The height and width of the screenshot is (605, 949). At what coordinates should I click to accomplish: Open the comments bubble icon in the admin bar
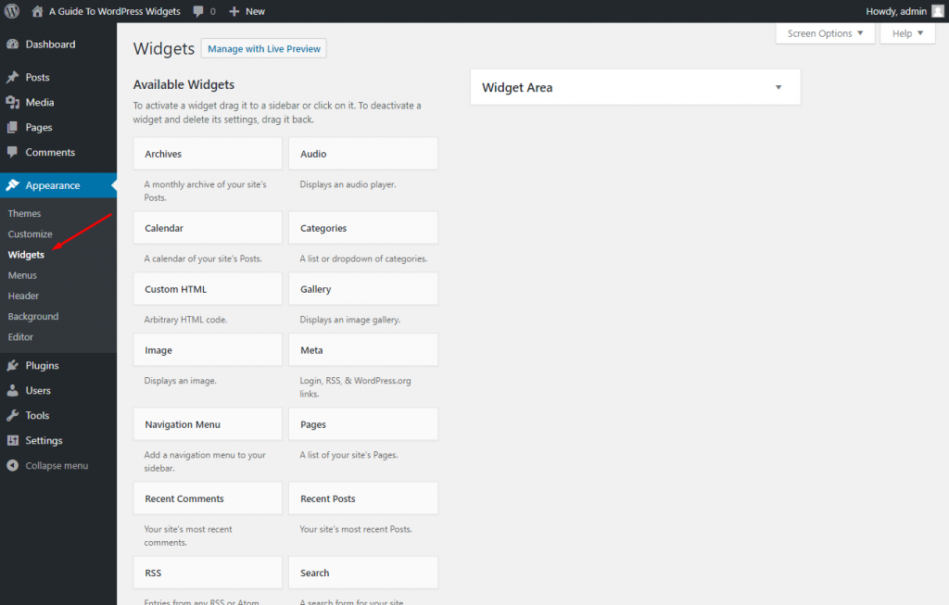[197, 11]
